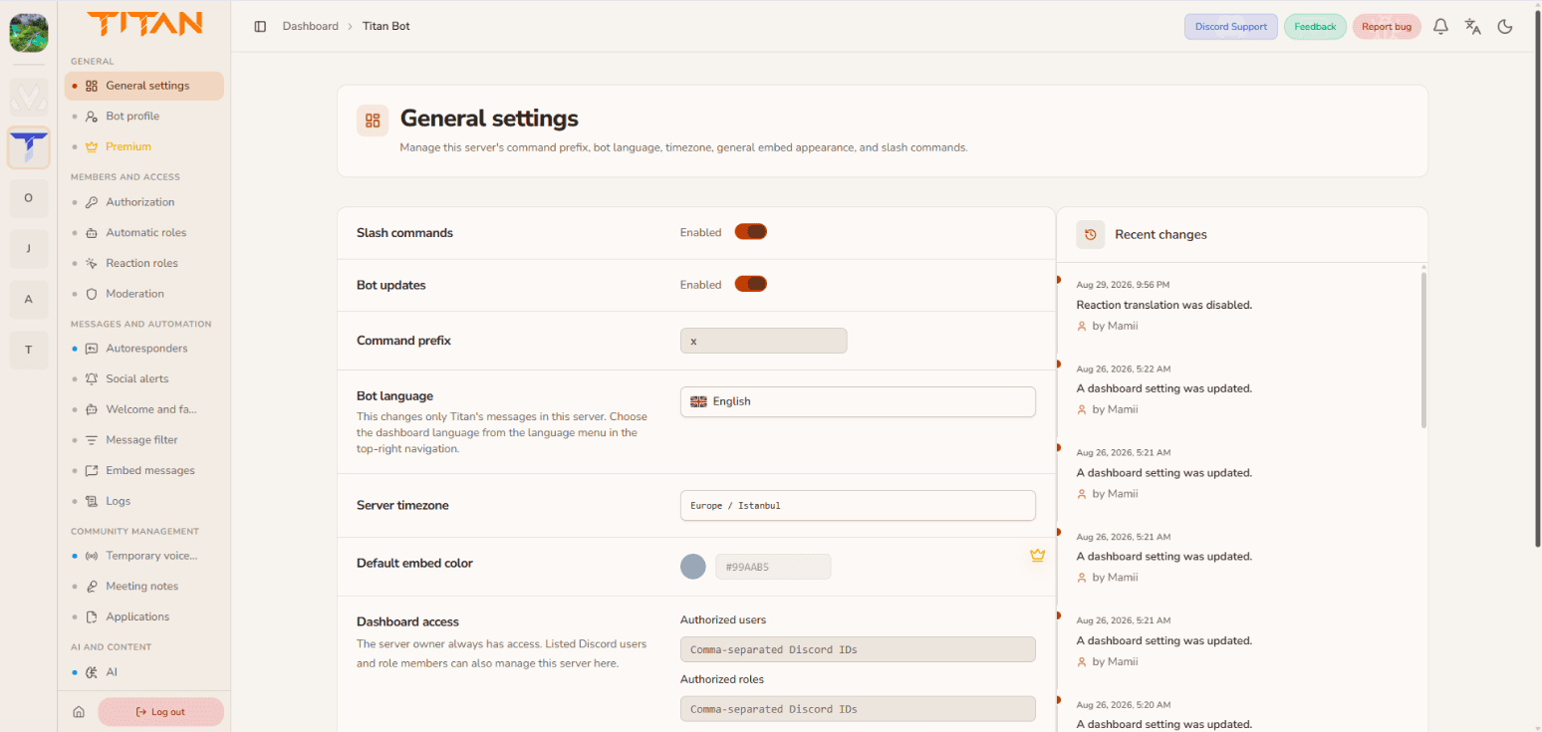The image size is (1542, 732).
Task: Click the General settings header grid icon
Action: [x=373, y=121]
